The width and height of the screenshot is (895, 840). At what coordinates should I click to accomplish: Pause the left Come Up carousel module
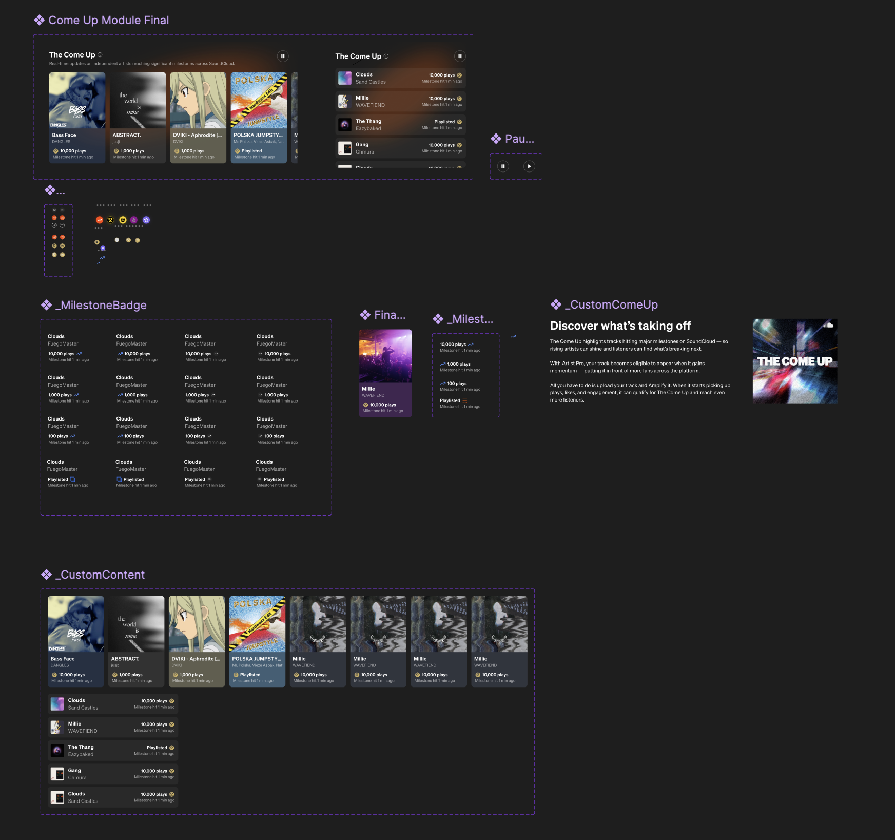[283, 56]
